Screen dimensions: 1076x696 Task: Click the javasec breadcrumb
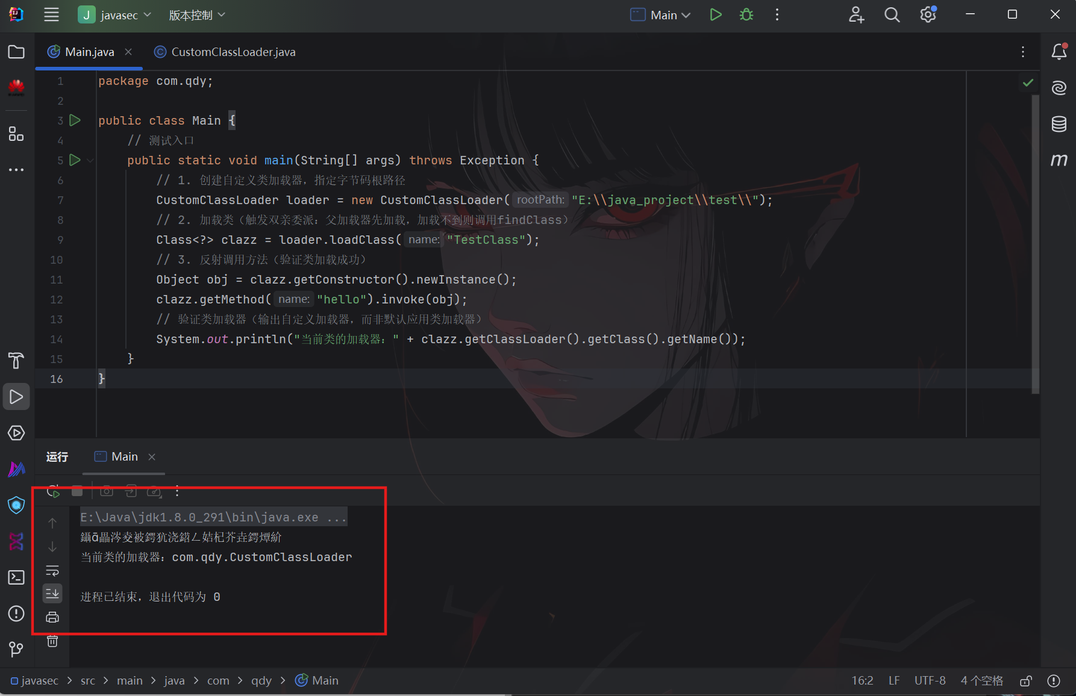click(x=34, y=680)
